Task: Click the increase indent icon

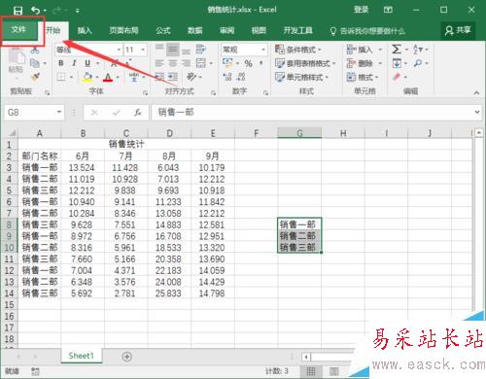Action: click(173, 77)
